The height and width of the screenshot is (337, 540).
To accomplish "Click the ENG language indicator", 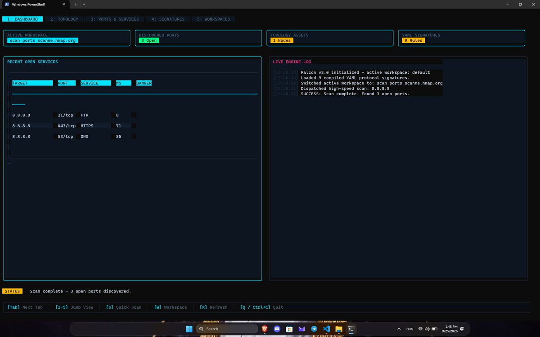I will tap(409, 329).
